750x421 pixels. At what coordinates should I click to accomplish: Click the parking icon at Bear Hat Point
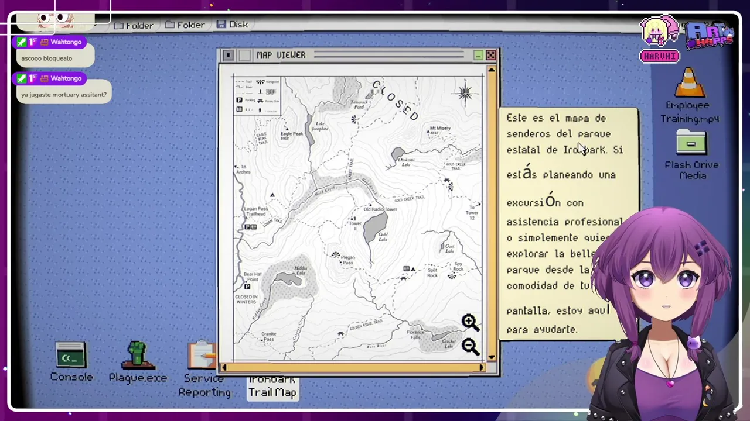(247, 287)
